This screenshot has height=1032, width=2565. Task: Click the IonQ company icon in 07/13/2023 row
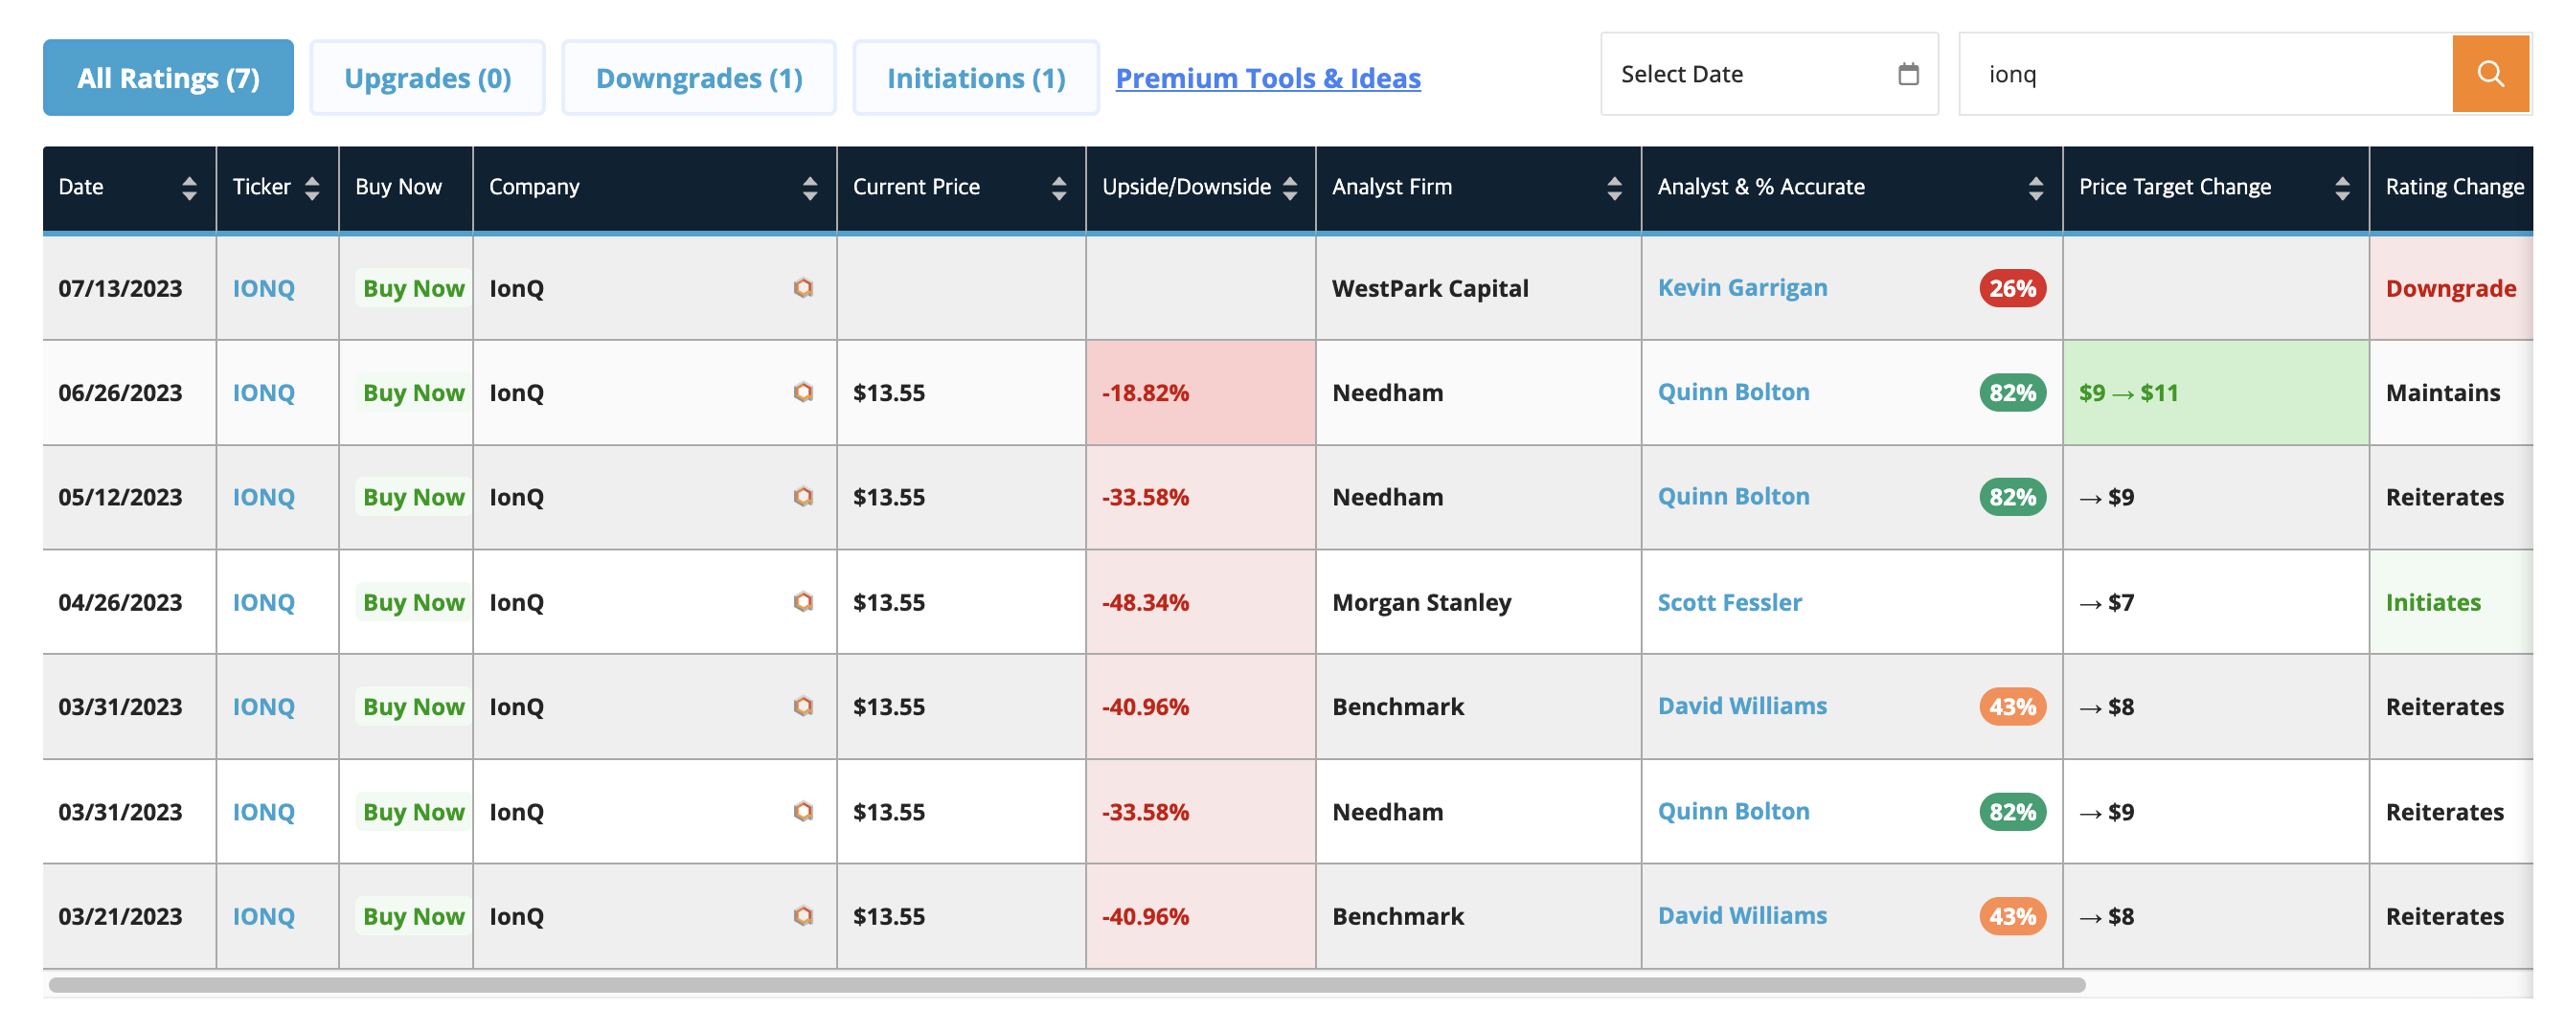(803, 287)
